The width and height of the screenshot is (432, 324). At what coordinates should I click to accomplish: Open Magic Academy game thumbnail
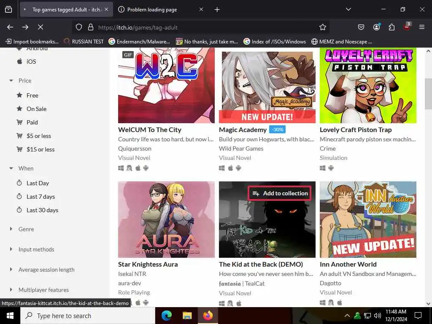(x=267, y=86)
